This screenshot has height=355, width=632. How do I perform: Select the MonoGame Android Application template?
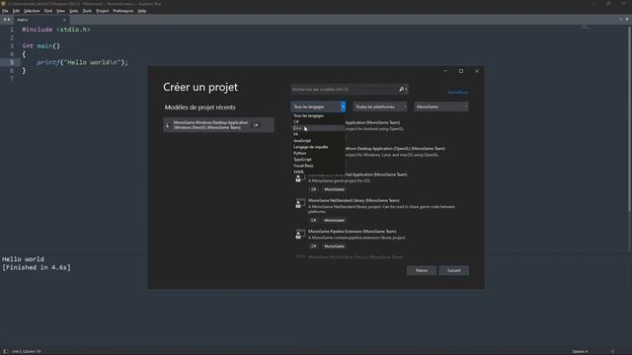click(x=375, y=125)
